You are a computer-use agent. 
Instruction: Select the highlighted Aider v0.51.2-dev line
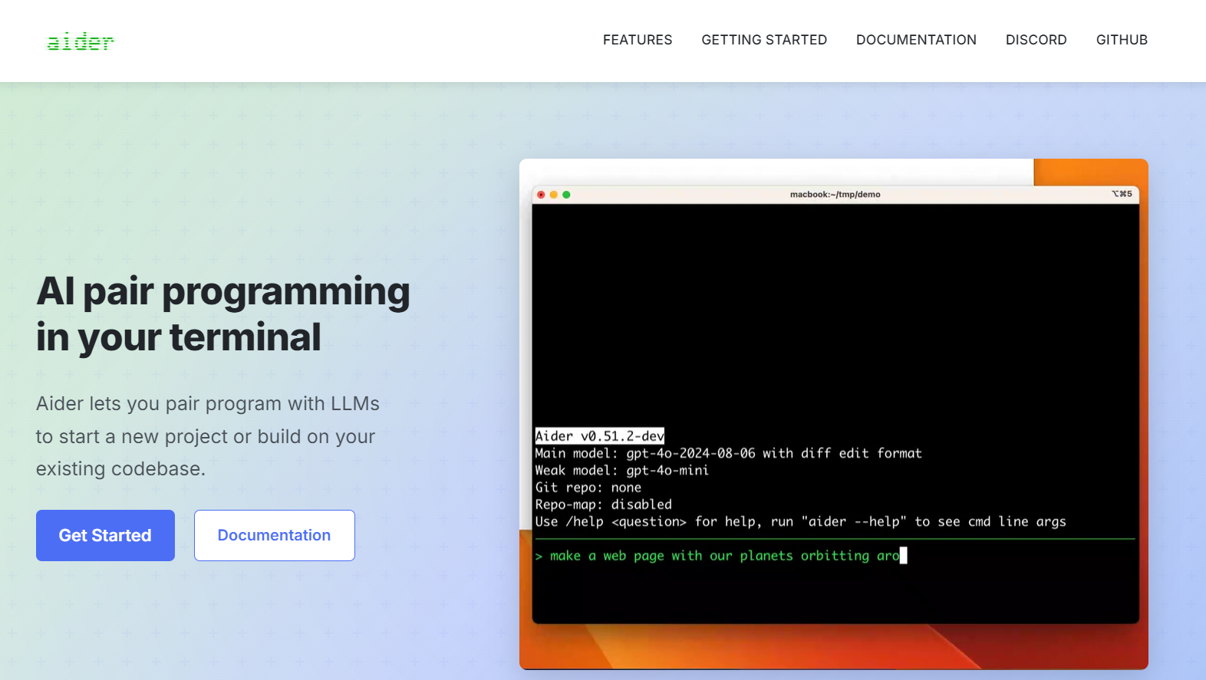pos(599,436)
